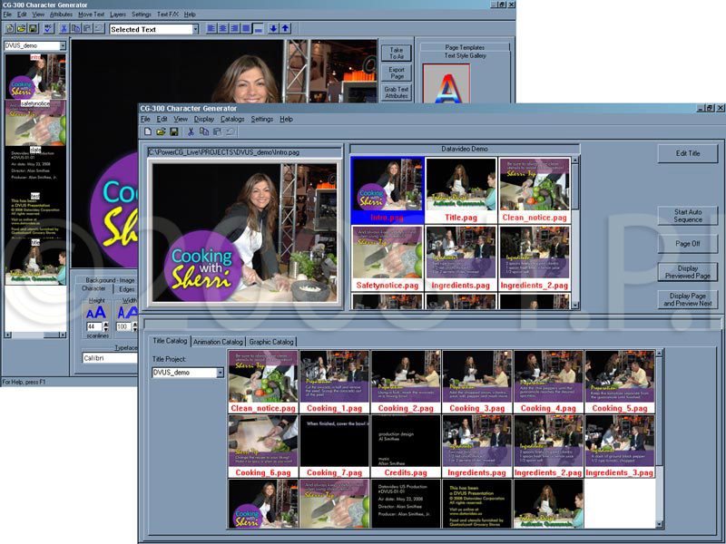Select the Title.pag thumbnail in Datavideo Demo list
Screen dimensions: 726x544
pos(461,190)
